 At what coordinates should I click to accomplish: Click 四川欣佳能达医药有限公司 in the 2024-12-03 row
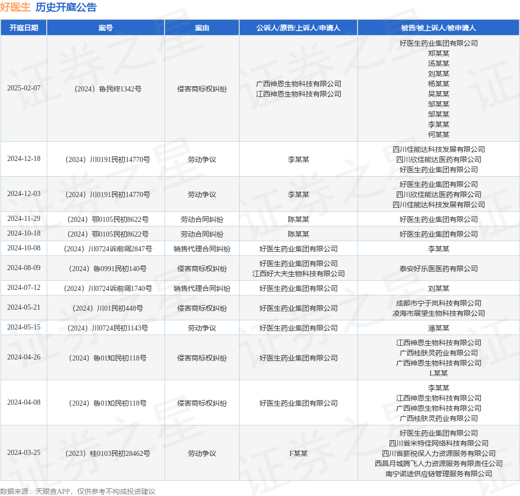[x=438, y=194]
